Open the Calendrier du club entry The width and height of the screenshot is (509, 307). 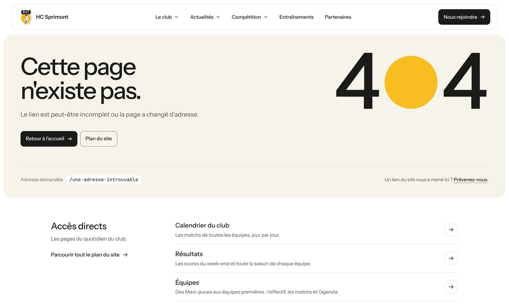tap(317, 230)
